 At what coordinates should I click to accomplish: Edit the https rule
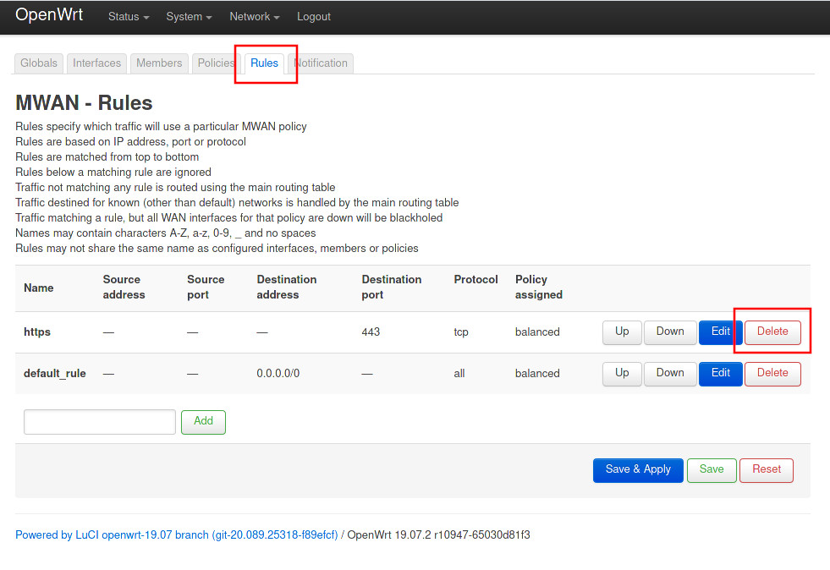(720, 332)
